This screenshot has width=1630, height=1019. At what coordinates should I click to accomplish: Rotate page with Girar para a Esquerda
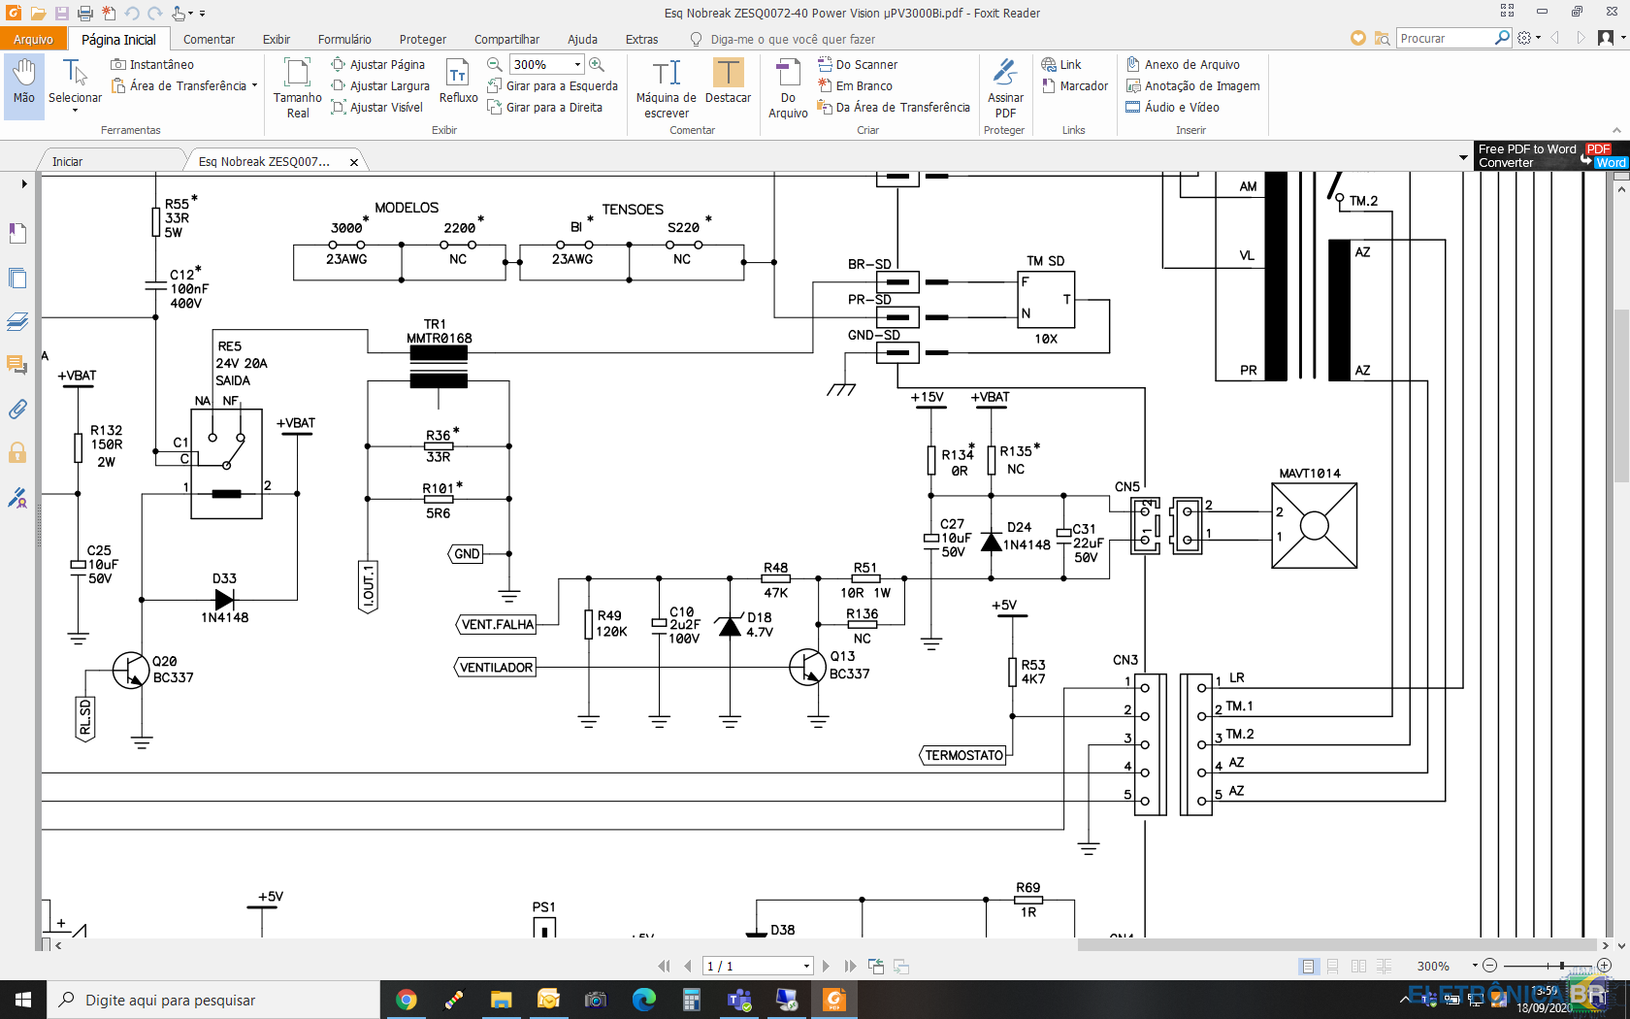(x=552, y=85)
